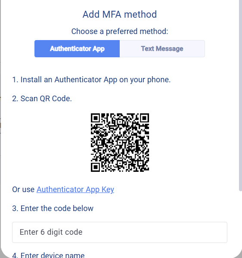Click the Enter the code below label
Viewport: 242px width, 258px height.
pyautogui.click(x=53, y=208)
